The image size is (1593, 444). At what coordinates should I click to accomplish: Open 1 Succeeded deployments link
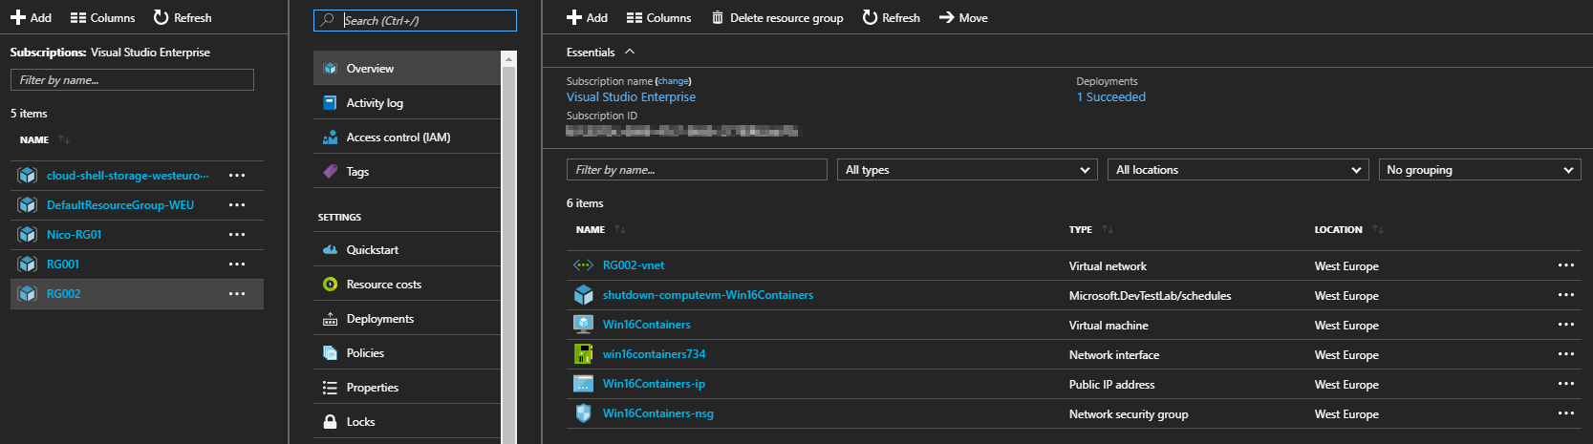(x=1110, y=97)
